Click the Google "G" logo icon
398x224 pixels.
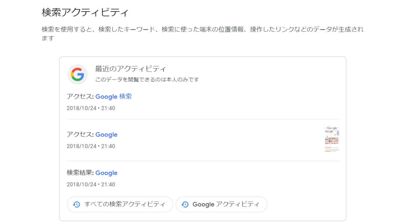[77, 74]
